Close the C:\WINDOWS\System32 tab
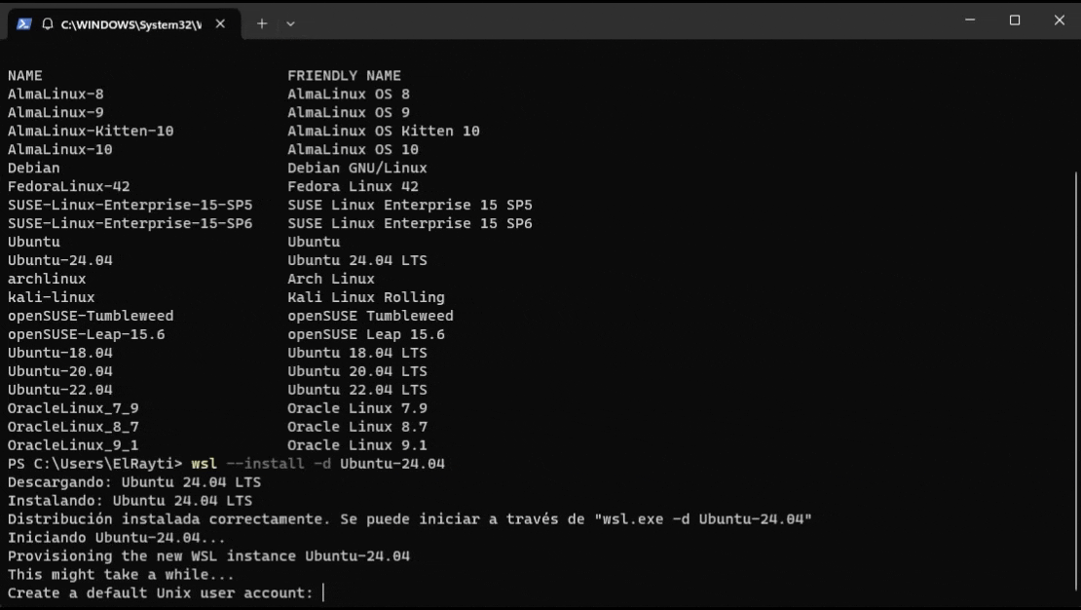The width and height of the screenshot is (1081, 610). (221, 23)
